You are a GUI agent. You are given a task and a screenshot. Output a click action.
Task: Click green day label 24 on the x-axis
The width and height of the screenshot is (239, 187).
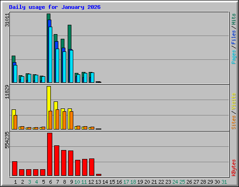coord(175,182)
